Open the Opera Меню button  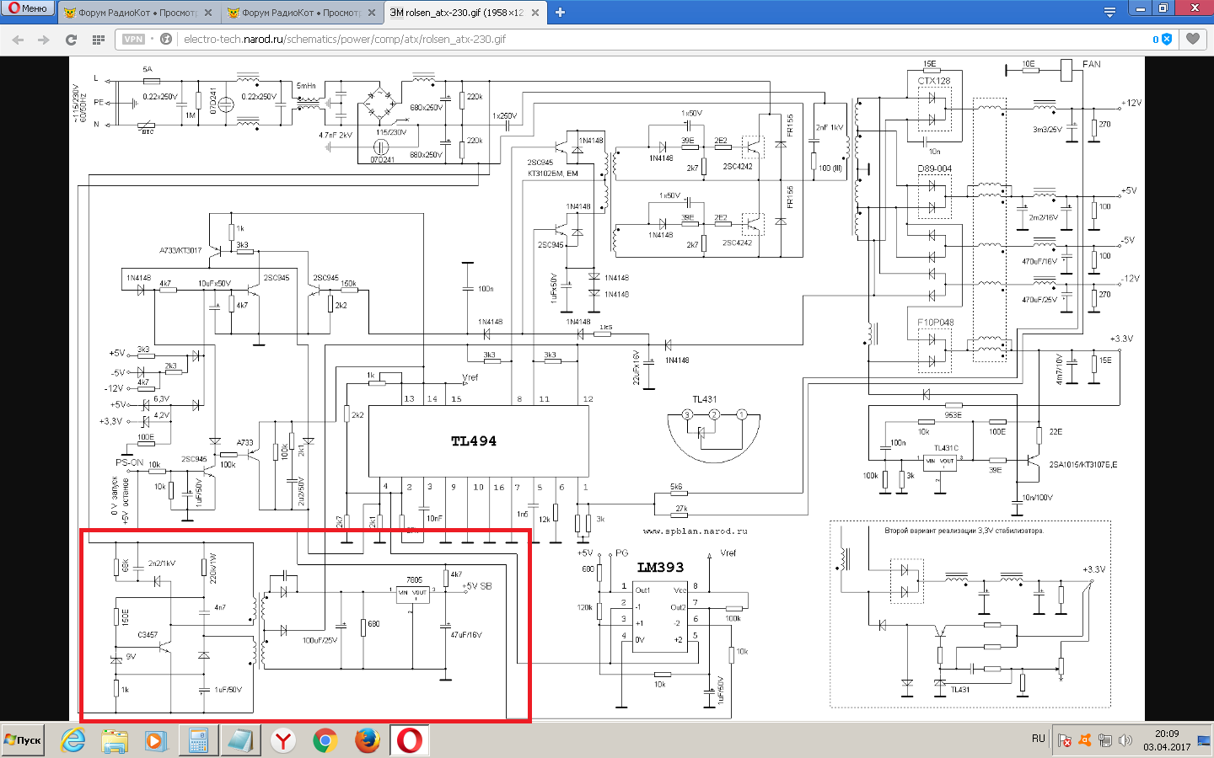pos(28,8)
